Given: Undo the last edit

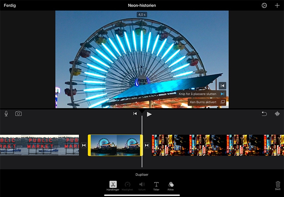Looking at the screenshot, I should pyautogui.click(x=264, y=114).
